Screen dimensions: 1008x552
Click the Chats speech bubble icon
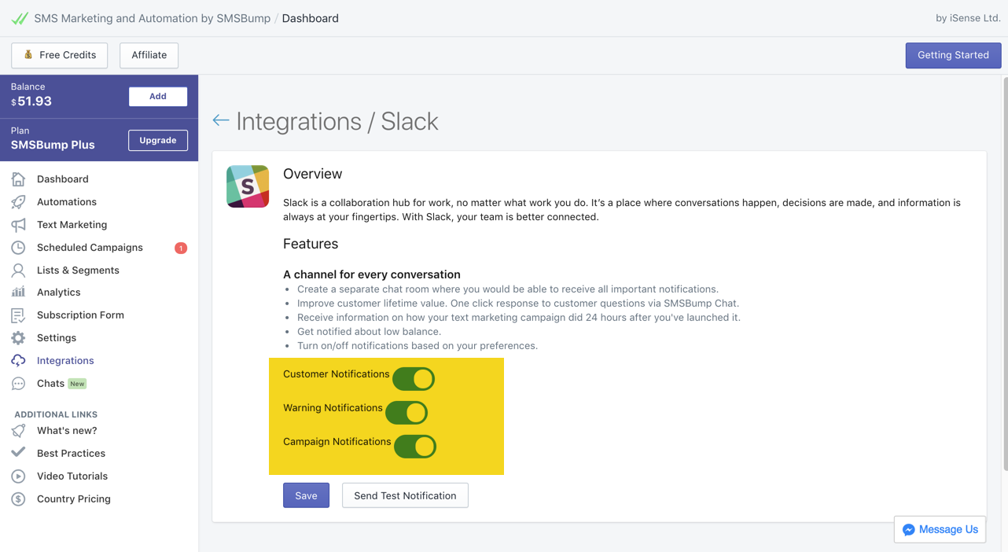[x=18, y=384]
